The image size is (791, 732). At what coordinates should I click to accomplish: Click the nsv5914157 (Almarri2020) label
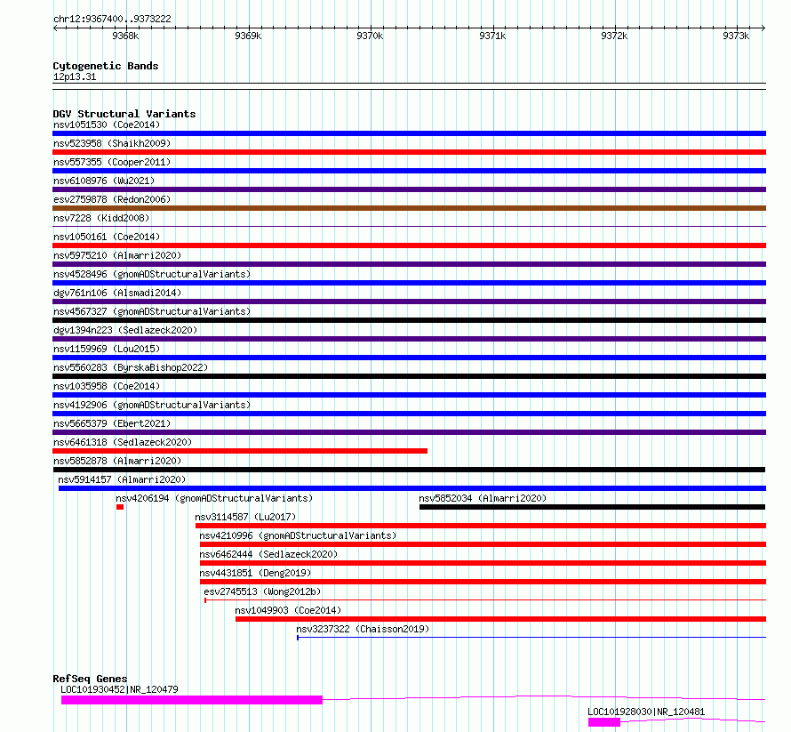(122, 479)
